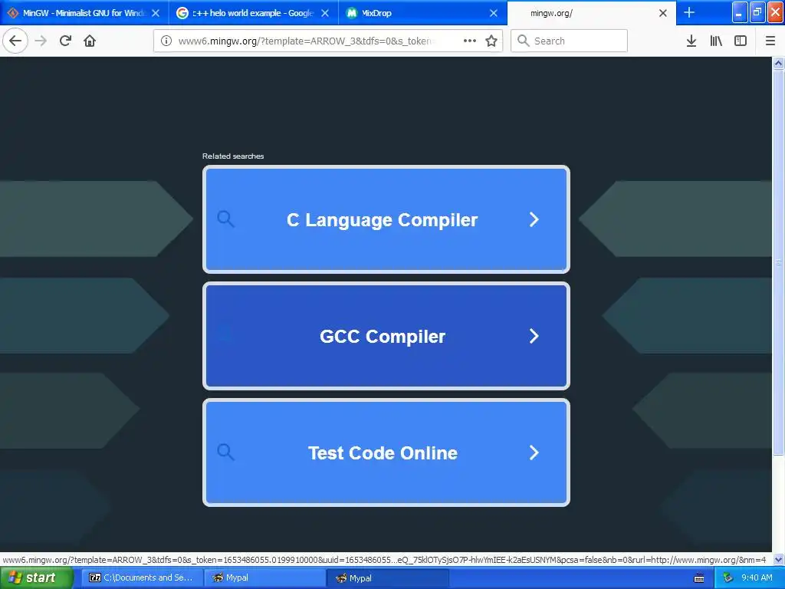
Task: Open the downloads panel
Action: pos(691,41)
